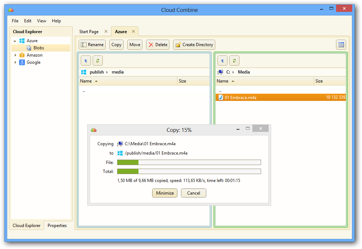Sort right pane by Name column

pos(265,81)
